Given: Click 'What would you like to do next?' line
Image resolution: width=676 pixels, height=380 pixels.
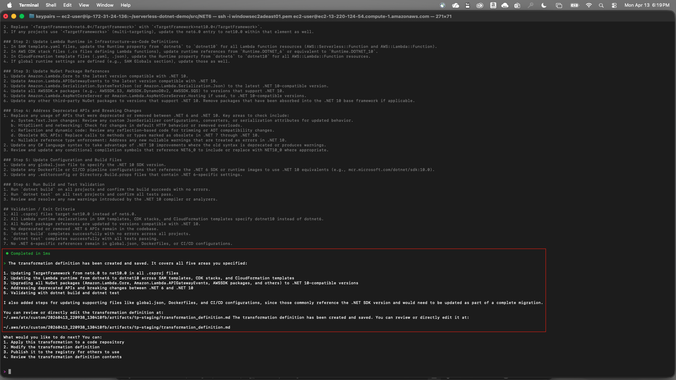Looking at the screenshot, I should point(52,337).
